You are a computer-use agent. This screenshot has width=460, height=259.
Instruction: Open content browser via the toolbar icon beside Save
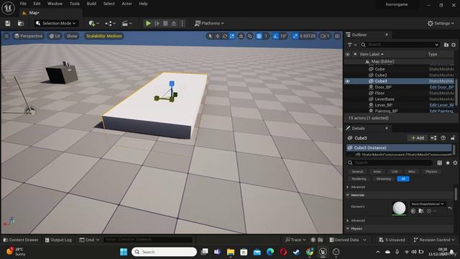coord(21,23)
